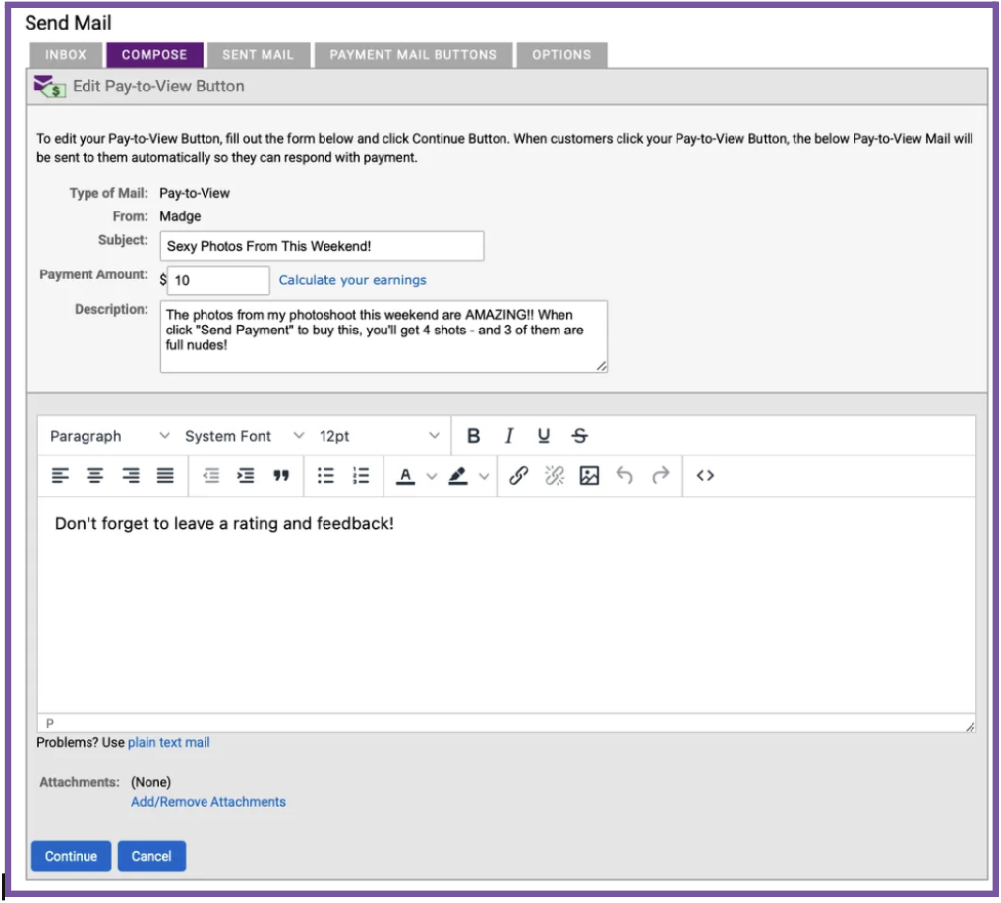Insert or edit a link
The width and height of the screenshot is (1001, 903).
click(x=518, y=476)
